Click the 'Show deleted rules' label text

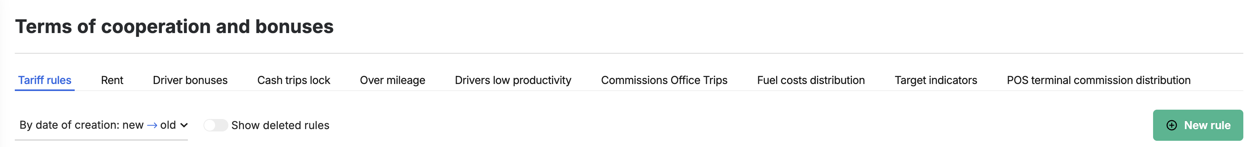coord(280,125)
